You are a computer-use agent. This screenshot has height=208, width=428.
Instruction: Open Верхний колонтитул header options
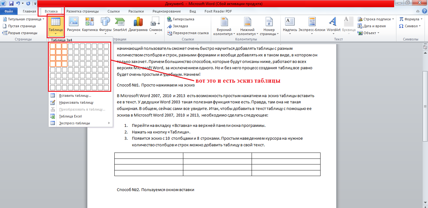[x=224, y=26]
